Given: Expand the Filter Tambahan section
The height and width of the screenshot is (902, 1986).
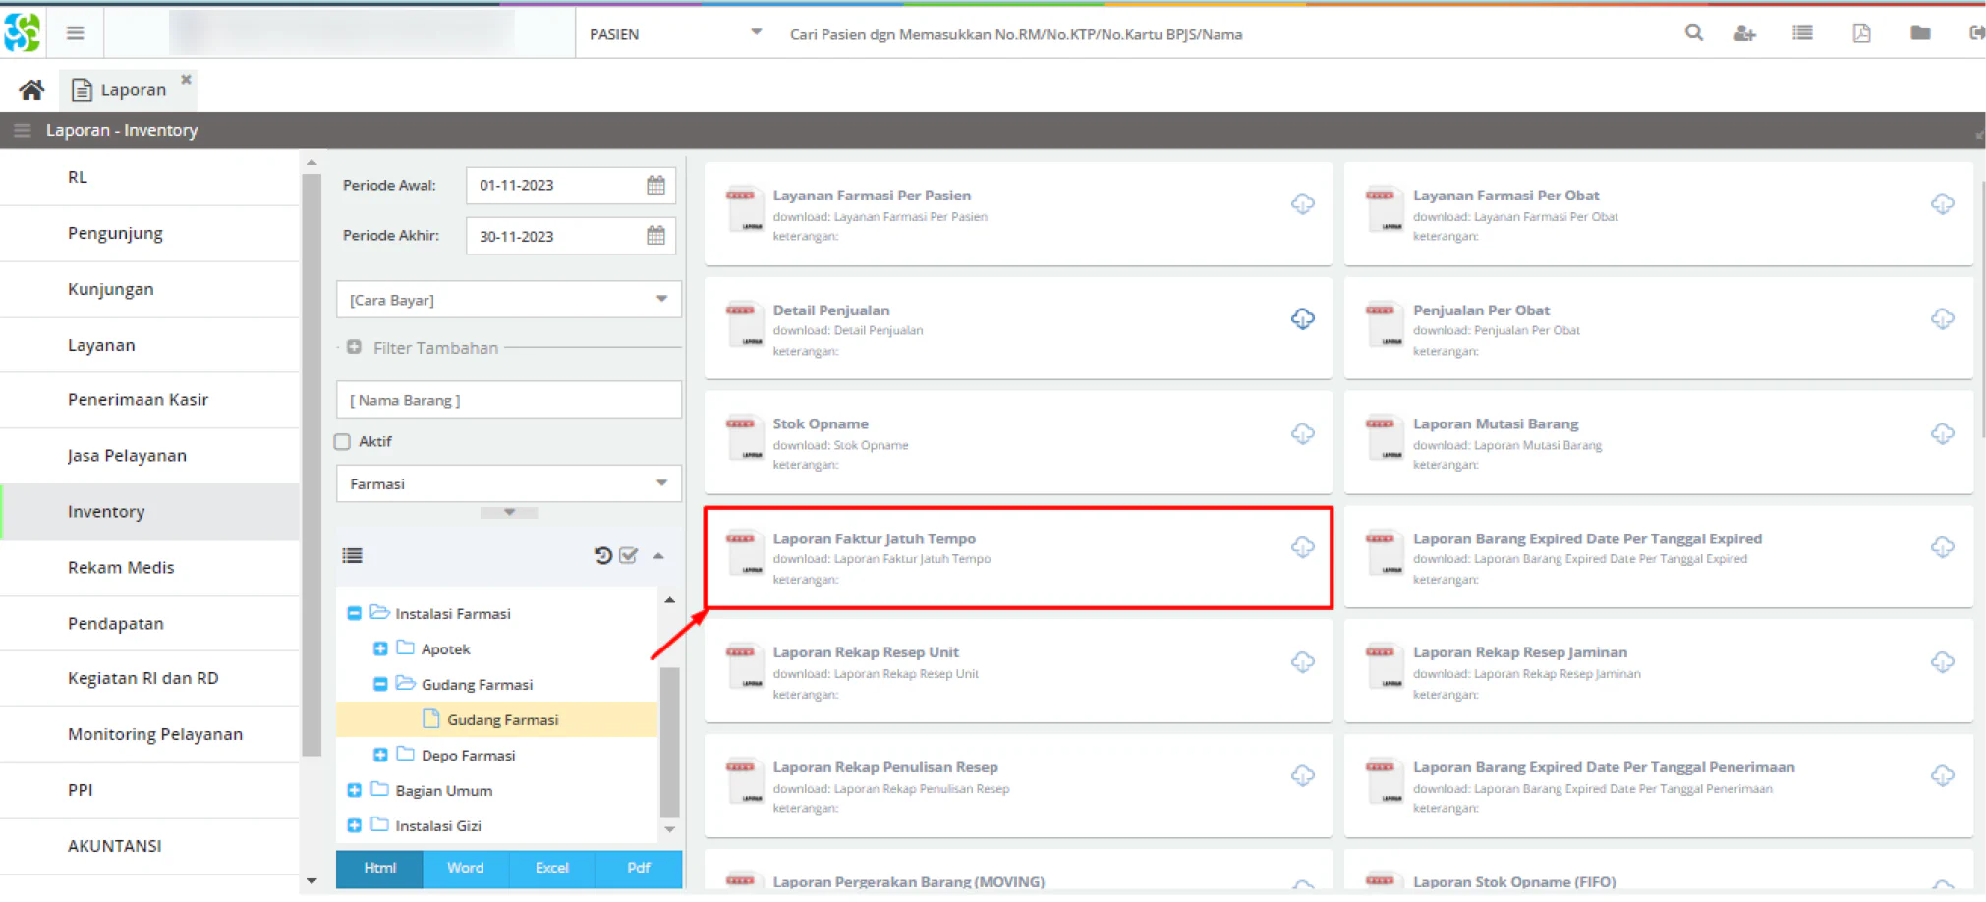Looking at the screenshot, I should [354, 347].
